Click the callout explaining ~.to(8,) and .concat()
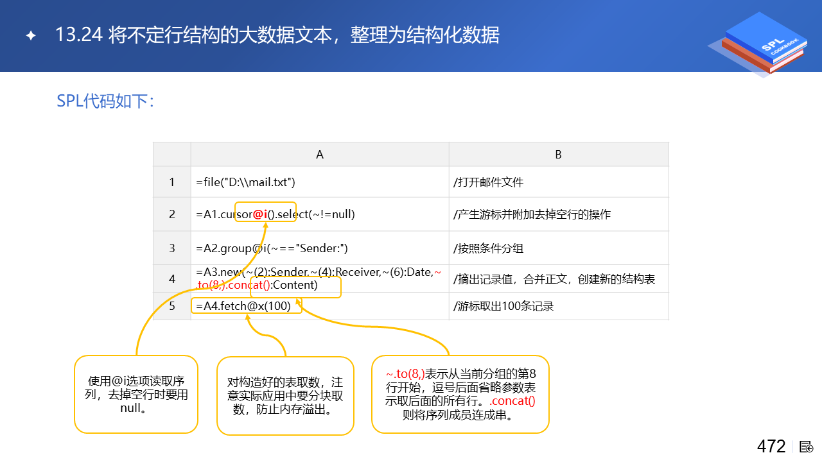Screen dimensions: 822x462 tap(460, 394)
